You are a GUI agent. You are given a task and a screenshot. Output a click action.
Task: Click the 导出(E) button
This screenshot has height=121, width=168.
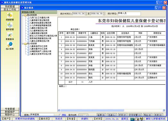coord(147,115)
